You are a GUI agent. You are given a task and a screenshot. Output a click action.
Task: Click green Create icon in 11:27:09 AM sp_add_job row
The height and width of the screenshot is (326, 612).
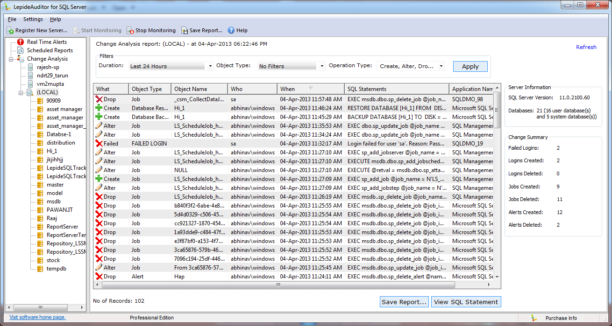click(99, 179)
